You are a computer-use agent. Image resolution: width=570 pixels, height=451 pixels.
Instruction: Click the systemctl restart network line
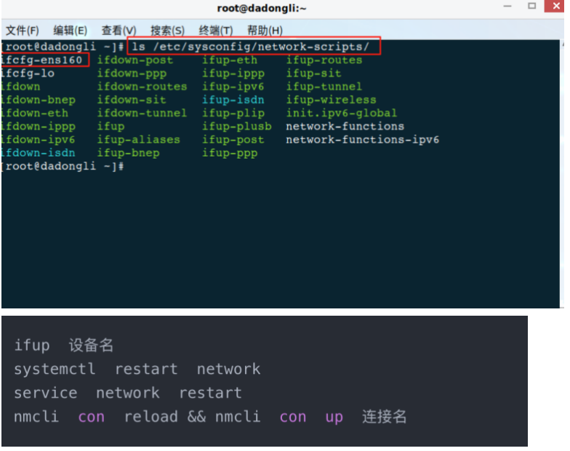pos(137,370)
